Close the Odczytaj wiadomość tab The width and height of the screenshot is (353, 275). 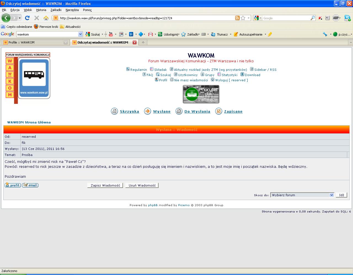[135, 42]
